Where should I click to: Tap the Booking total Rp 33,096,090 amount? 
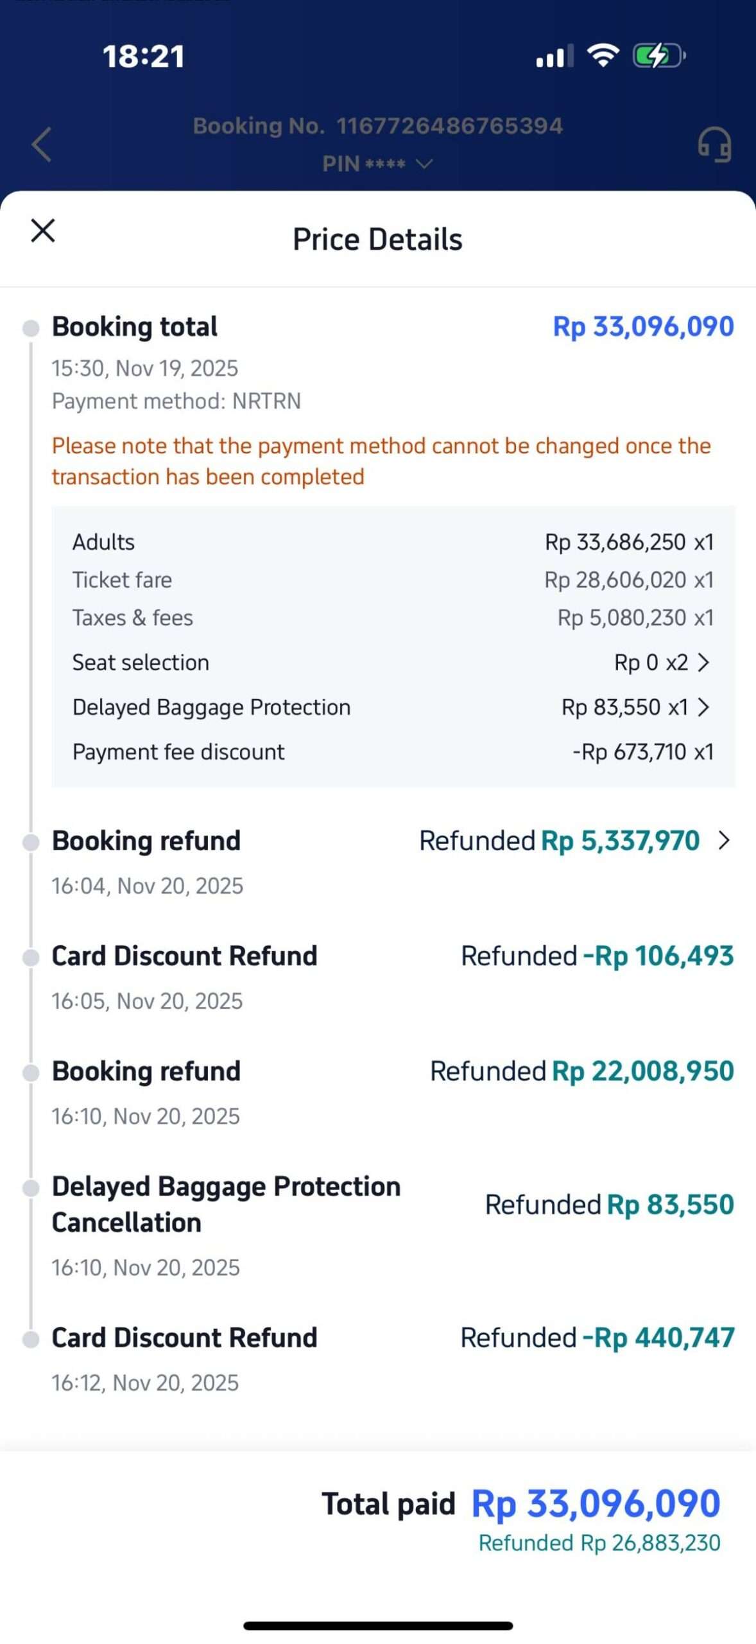click(643, 326)
